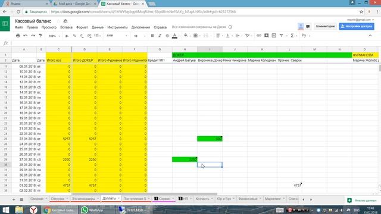Open the font size dropdown
Screen dimensions: 381x214
coord(139,36)
